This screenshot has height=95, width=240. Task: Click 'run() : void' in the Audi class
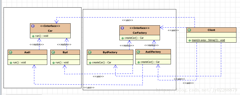pos(19,63)
